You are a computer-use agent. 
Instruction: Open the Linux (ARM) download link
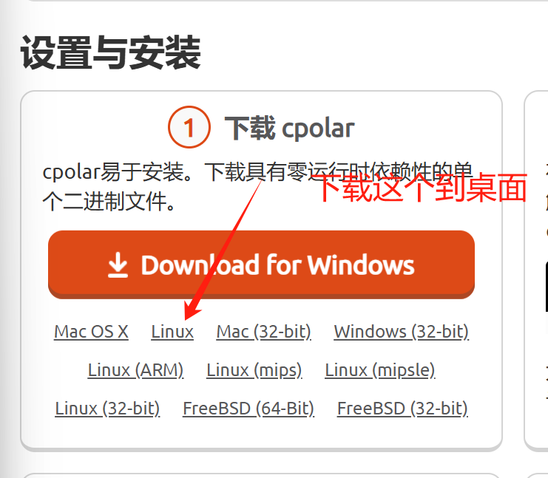click(x=135, y=370)
